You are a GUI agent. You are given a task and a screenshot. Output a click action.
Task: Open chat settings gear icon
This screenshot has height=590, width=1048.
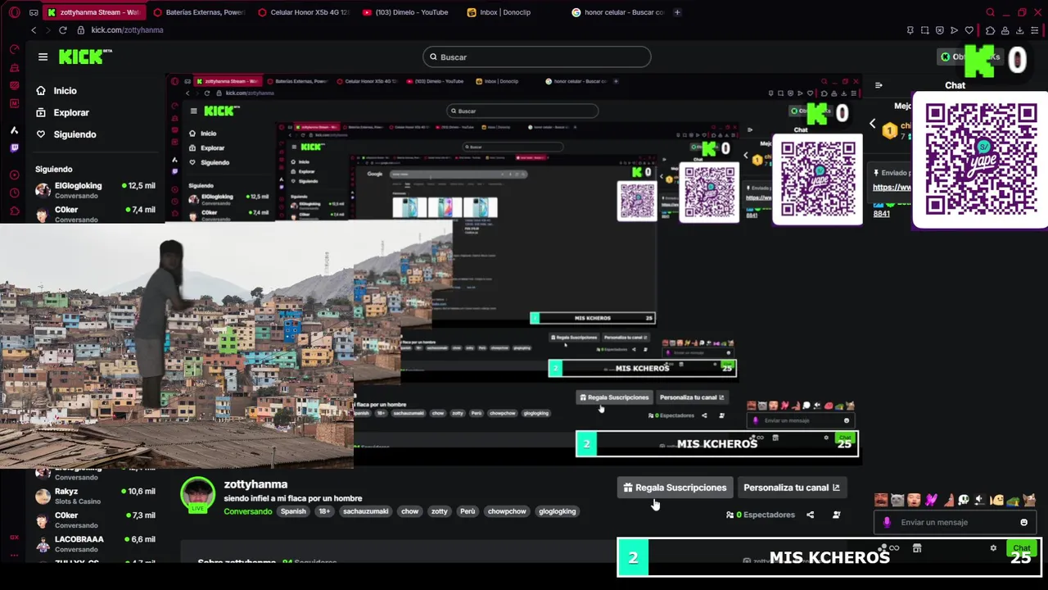tap(993, 548)
